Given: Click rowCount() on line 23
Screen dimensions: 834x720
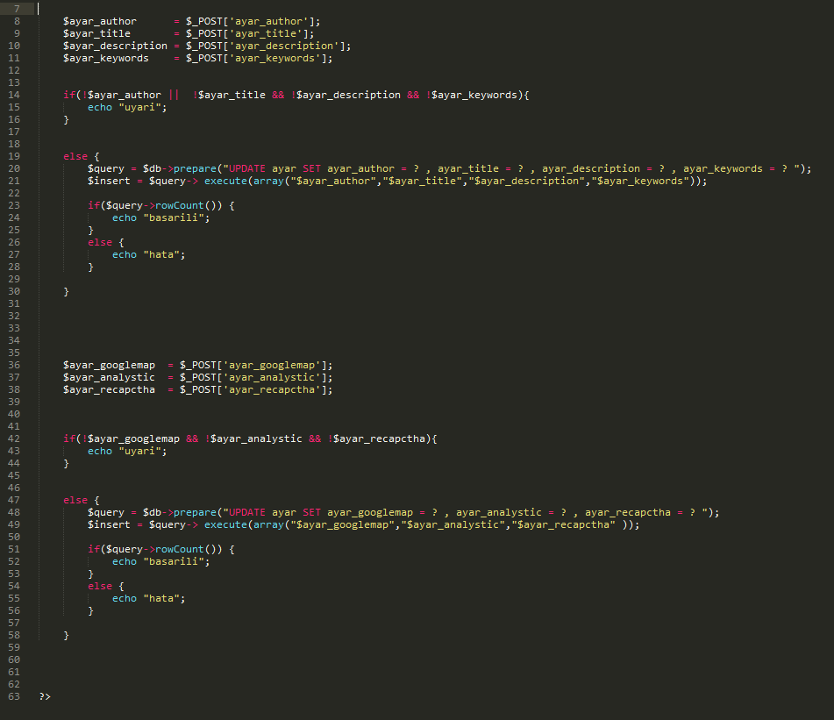Looking at the screenshot, I should 186,205.
